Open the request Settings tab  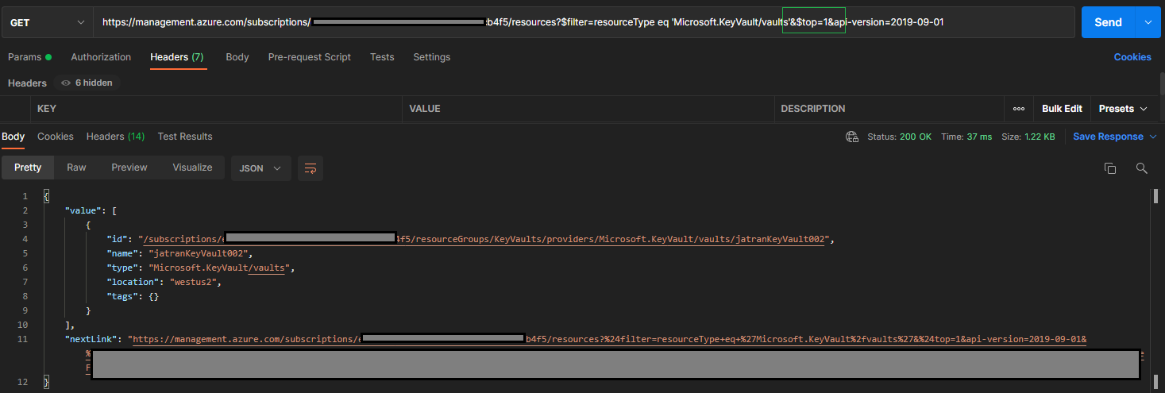432,57
